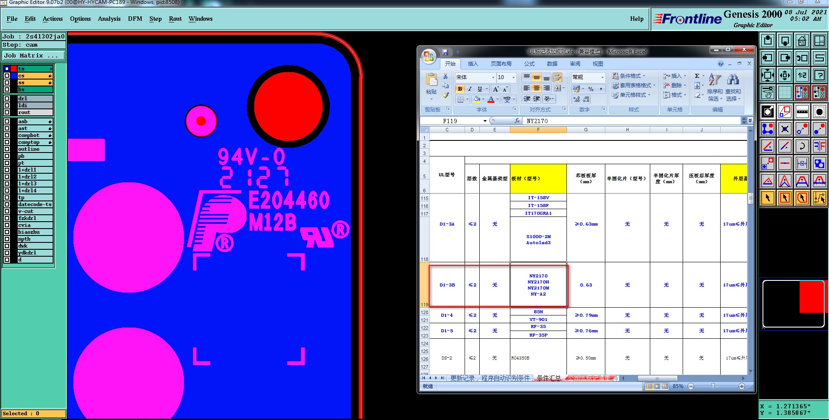The width and height of the screenshot is (829, 420).
Task: Click the Excel cut scissors icon
Action: [446, 76]
